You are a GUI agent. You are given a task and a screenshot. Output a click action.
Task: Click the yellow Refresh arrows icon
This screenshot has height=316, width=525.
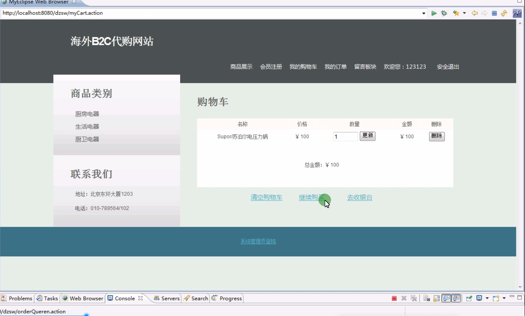[504, 13]
